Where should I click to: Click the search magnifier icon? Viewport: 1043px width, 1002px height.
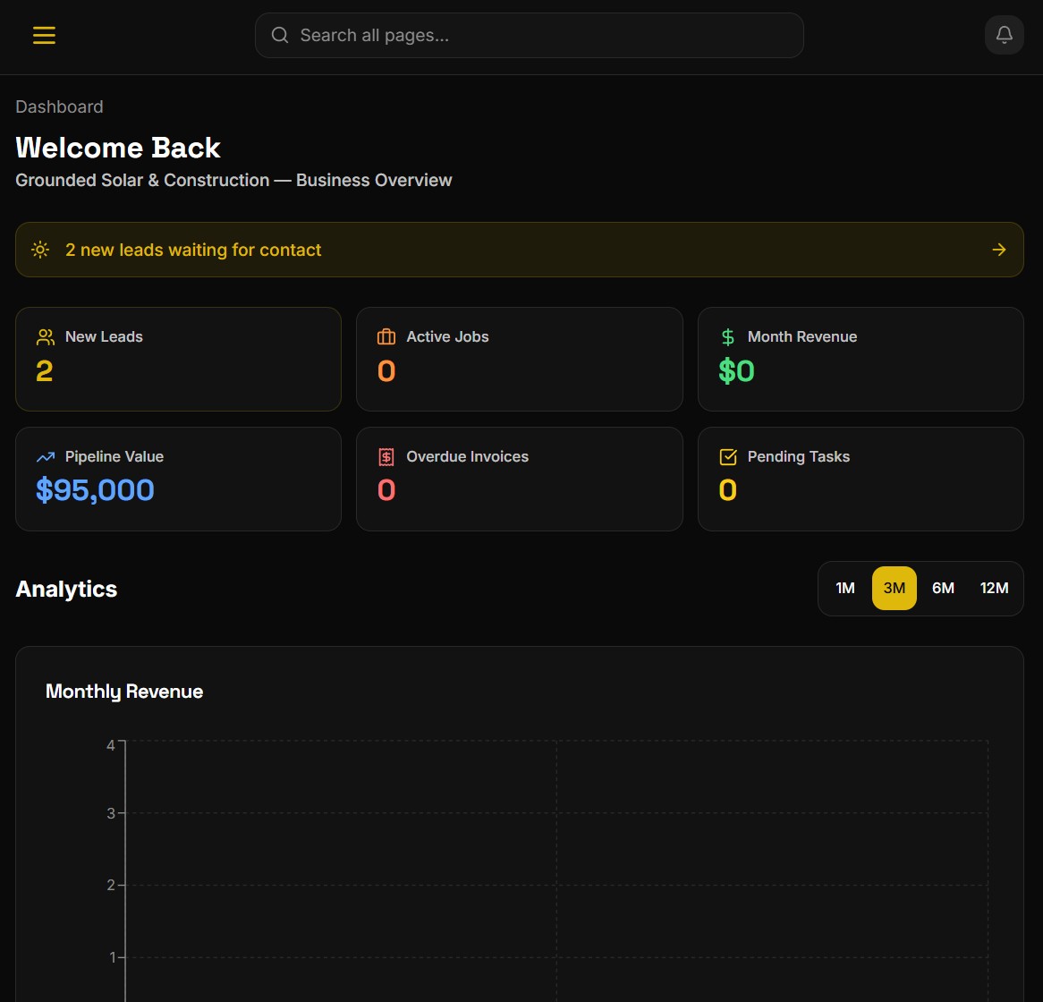(280, 35)
